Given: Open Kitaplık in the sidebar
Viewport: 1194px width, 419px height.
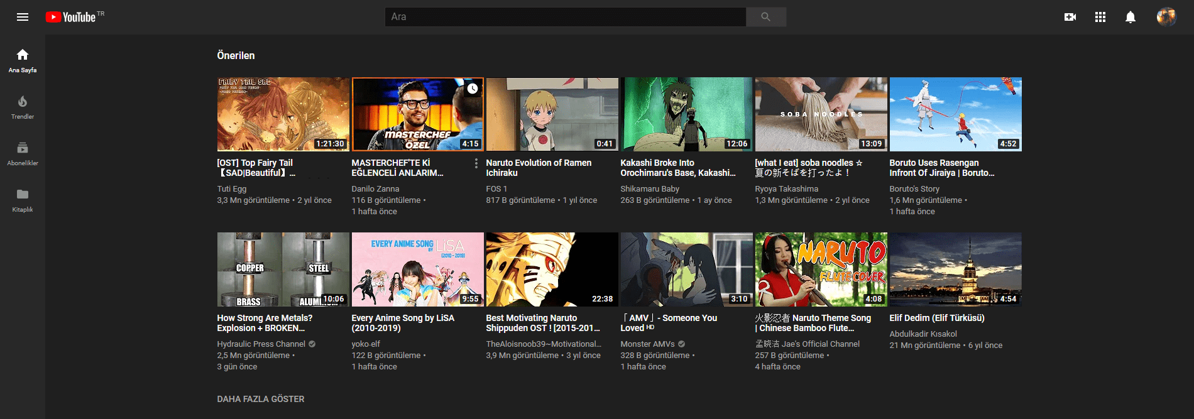Looking at the screenshot, I should coord(23,200).
